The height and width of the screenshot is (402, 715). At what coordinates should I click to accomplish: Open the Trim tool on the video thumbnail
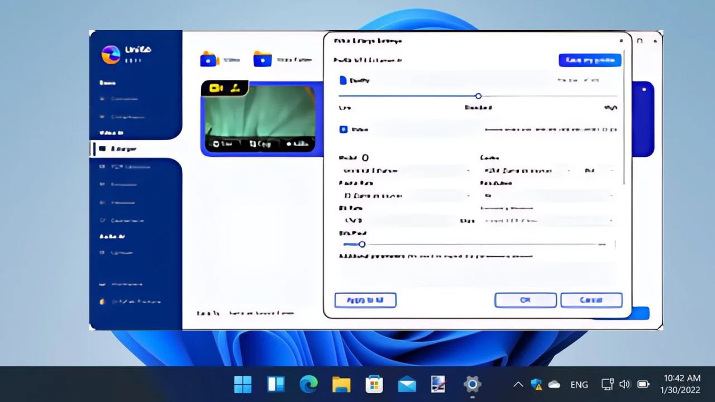(x=223, y=143)
